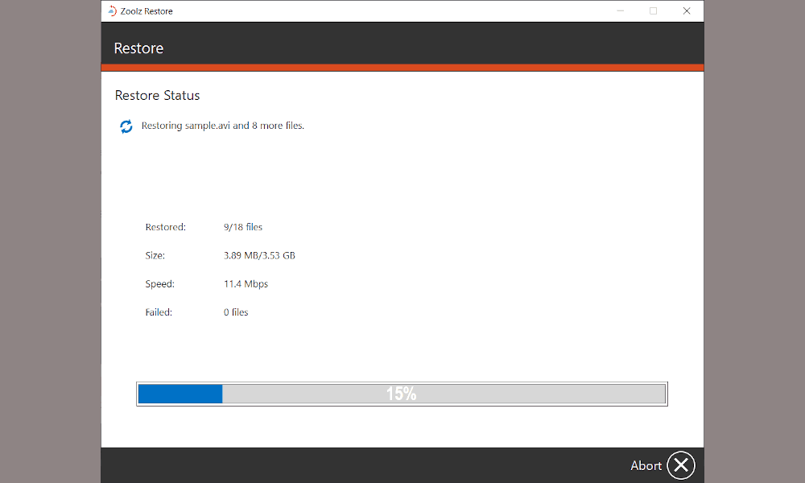The height and width of the screenshot is (483, 805).
Task: Click the 15% restore progress bar
Action: click(402, 394)
